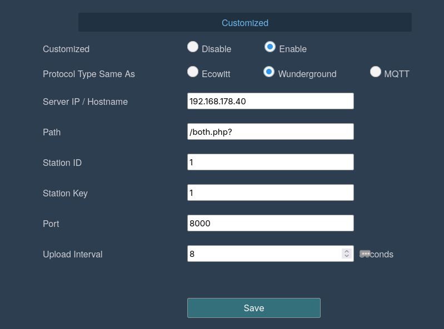Viewport: 444px width, 329px height.
Task: Click the Save button
Action: 254,308
